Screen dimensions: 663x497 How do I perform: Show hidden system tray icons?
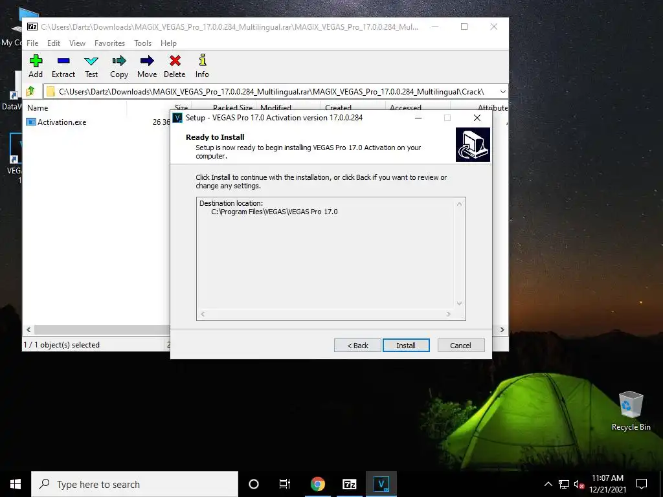(548, 484)
